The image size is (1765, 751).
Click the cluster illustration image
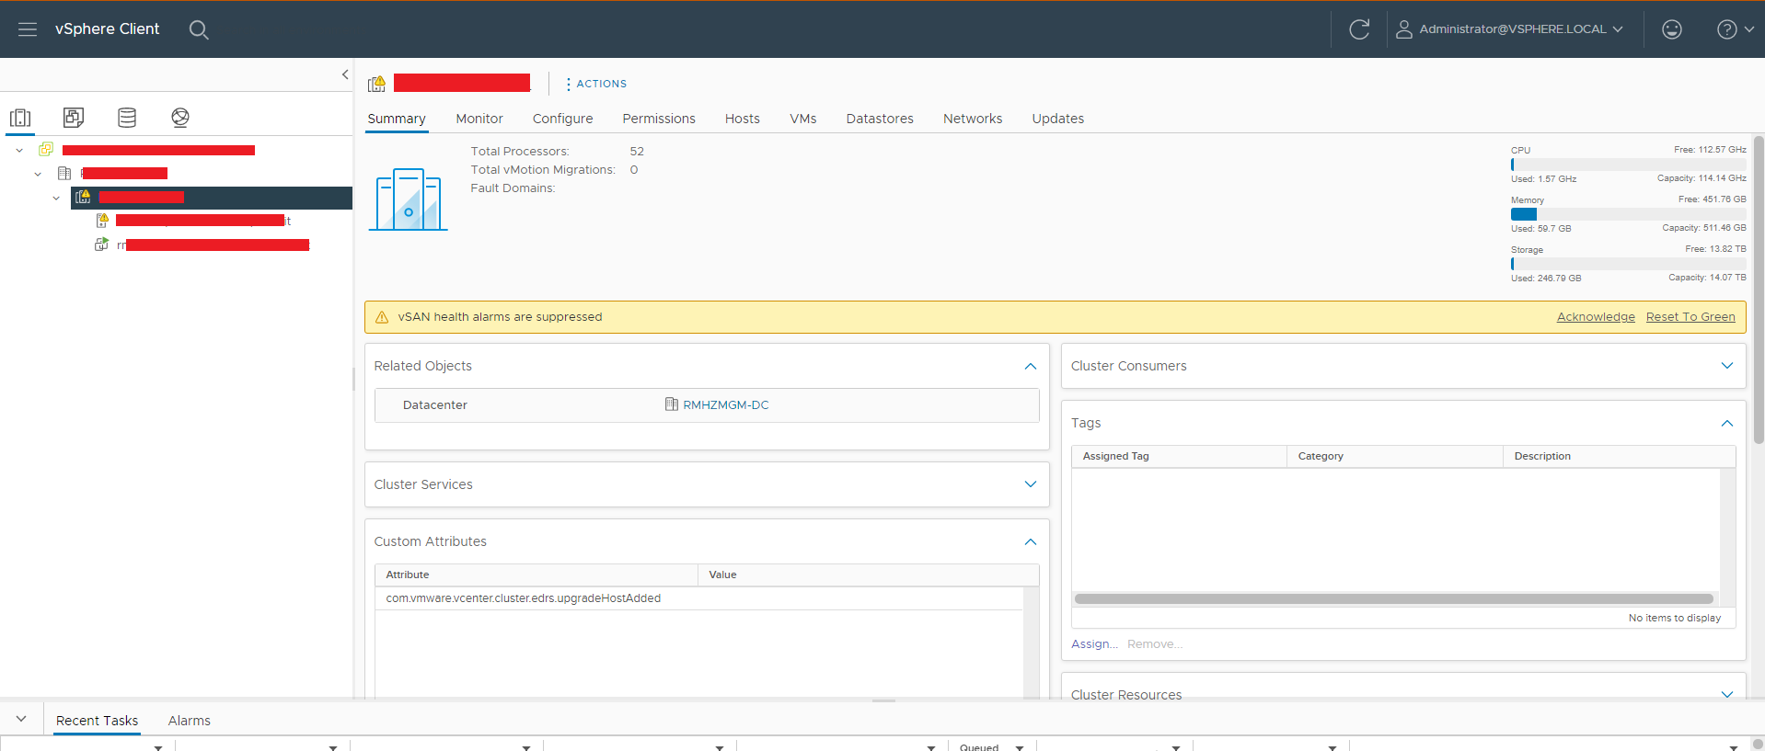pyautogui.click(x=408, y=199)
